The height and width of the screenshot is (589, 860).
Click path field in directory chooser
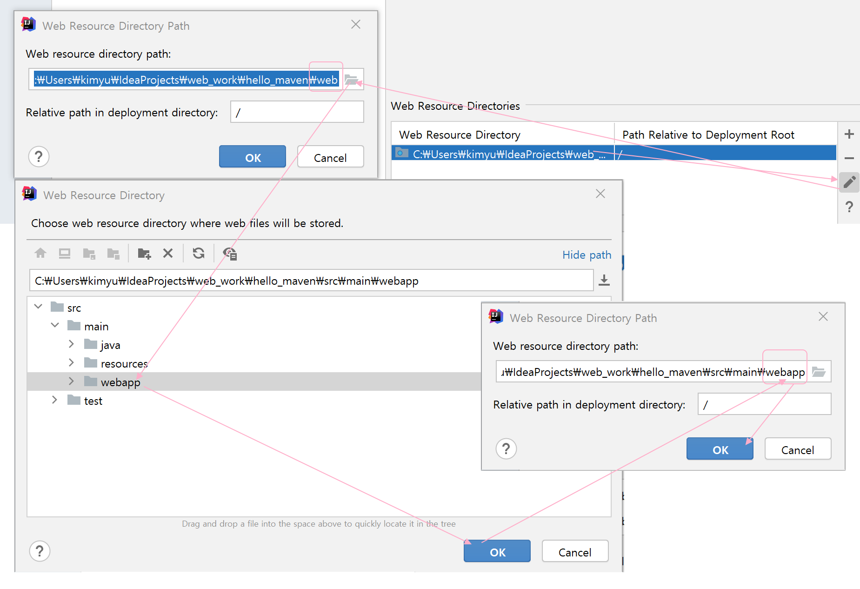[x=312, y=281]
